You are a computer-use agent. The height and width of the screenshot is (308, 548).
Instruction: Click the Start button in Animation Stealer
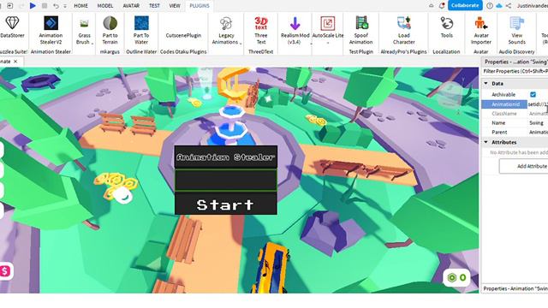point(226,204)
